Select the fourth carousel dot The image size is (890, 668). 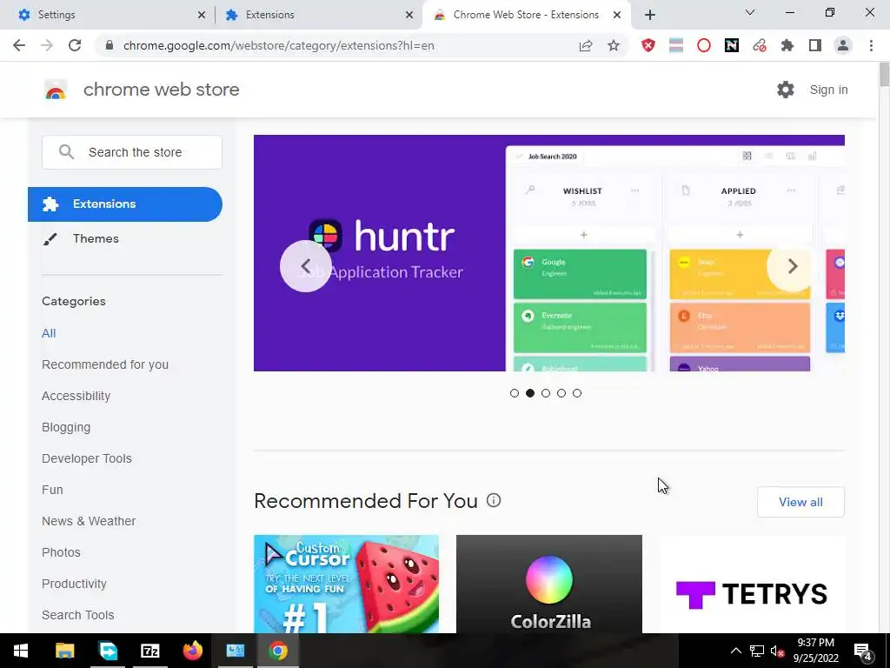coord(561,393)
